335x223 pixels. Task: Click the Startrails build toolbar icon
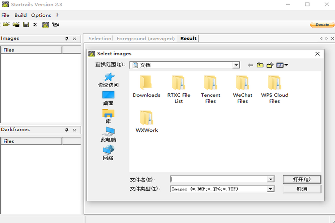(x=46, y=25)
